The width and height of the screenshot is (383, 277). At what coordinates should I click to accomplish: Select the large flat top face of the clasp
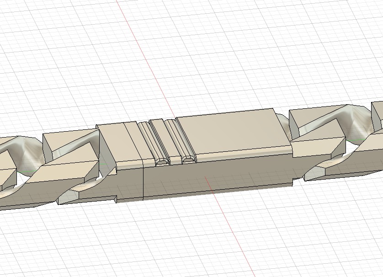pyautogui.click(x=233, y=132)
